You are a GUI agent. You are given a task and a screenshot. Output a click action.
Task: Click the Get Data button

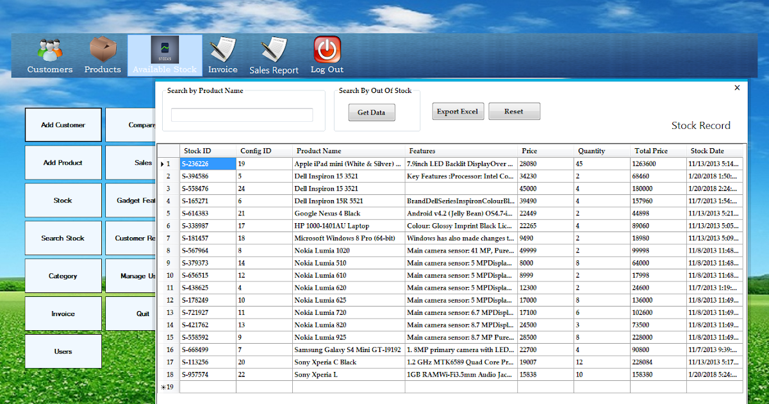point(372,112)
